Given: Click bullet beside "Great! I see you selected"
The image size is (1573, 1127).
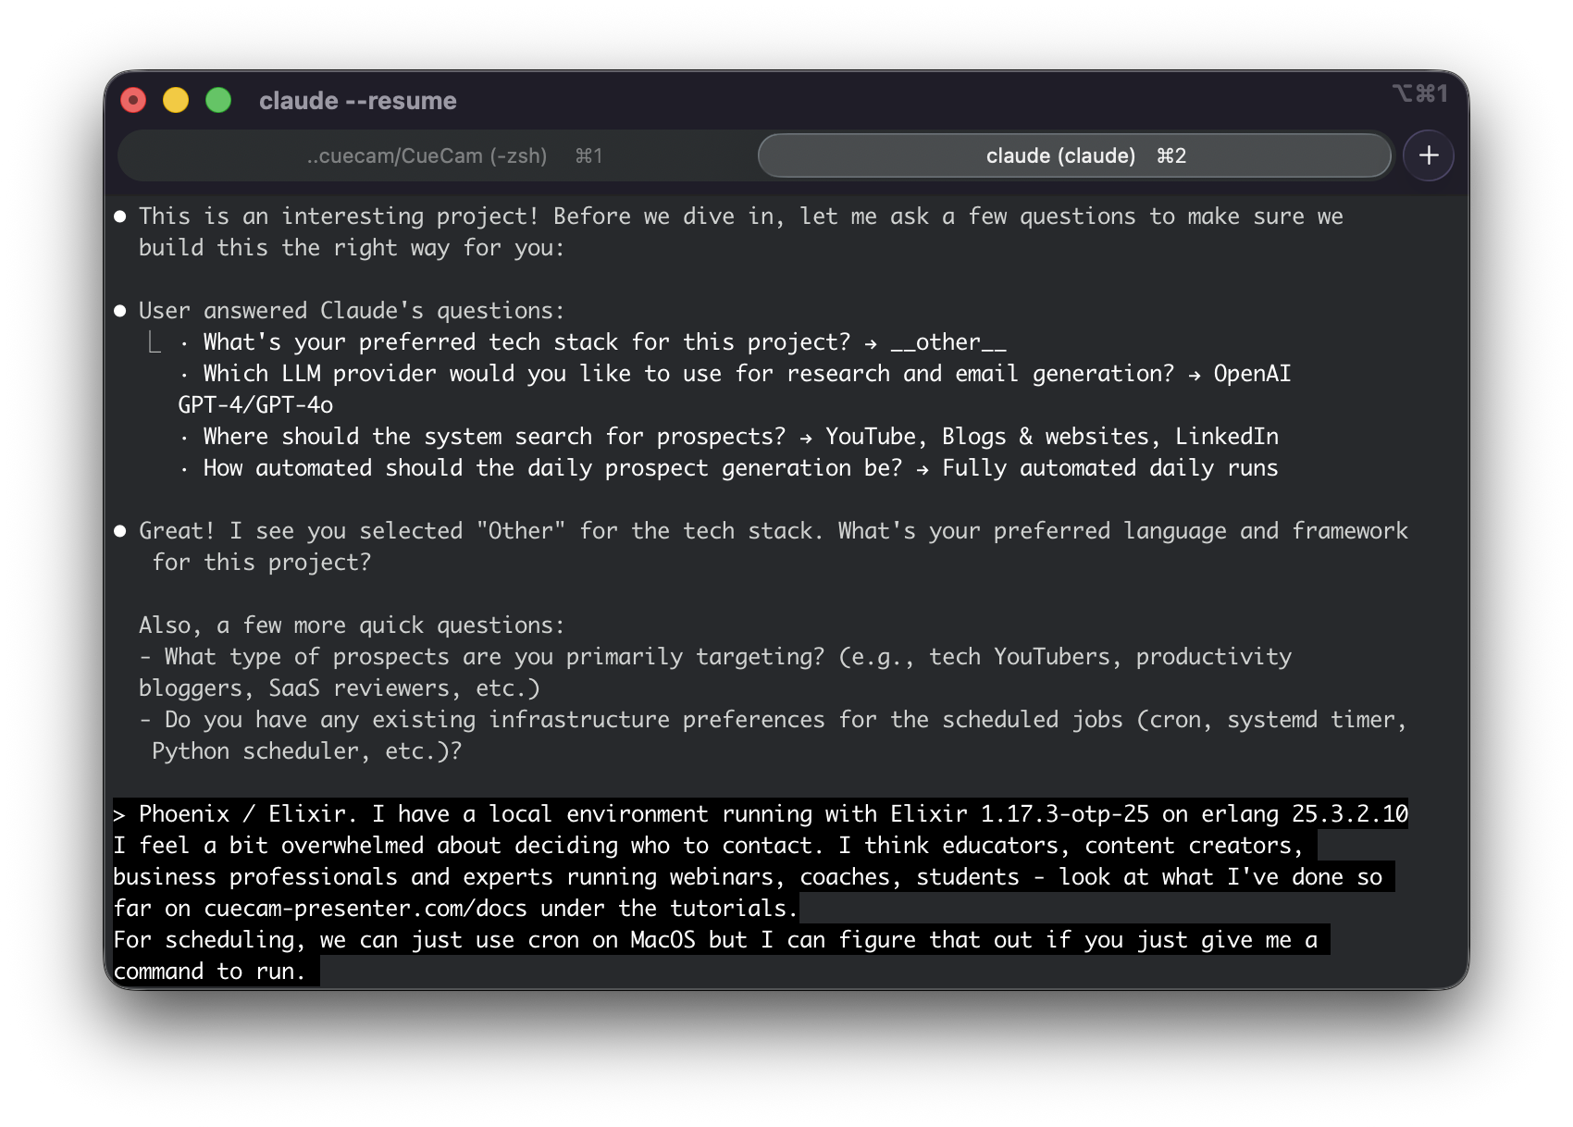Looking at the screenshot, I should tap(120, 531).
